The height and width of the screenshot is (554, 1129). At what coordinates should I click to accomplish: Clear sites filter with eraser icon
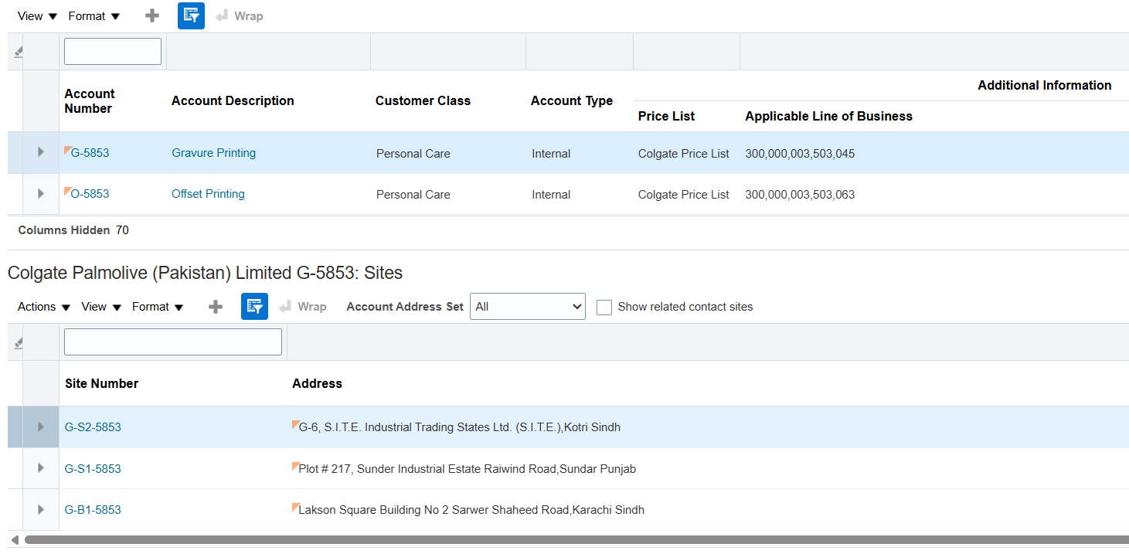(x=18, y=342)
